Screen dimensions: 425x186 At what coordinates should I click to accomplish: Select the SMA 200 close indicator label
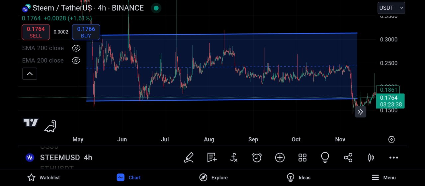point(43,48)
